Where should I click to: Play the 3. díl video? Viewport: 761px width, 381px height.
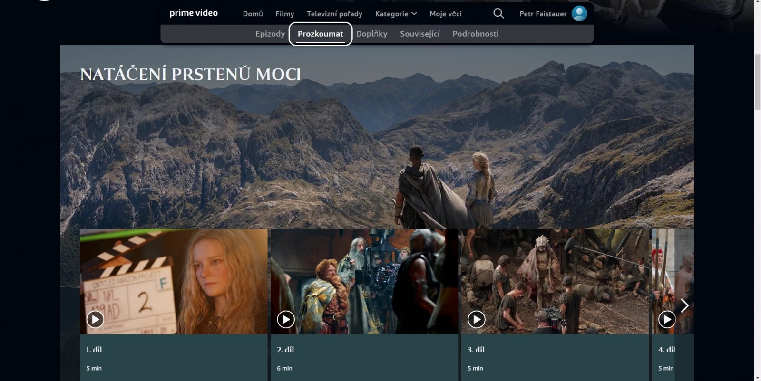coord(477,319)
